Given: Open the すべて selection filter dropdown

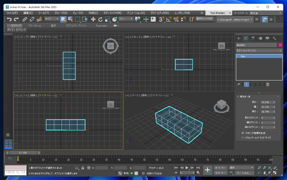Looking at the screenshot, I should 51,19.
